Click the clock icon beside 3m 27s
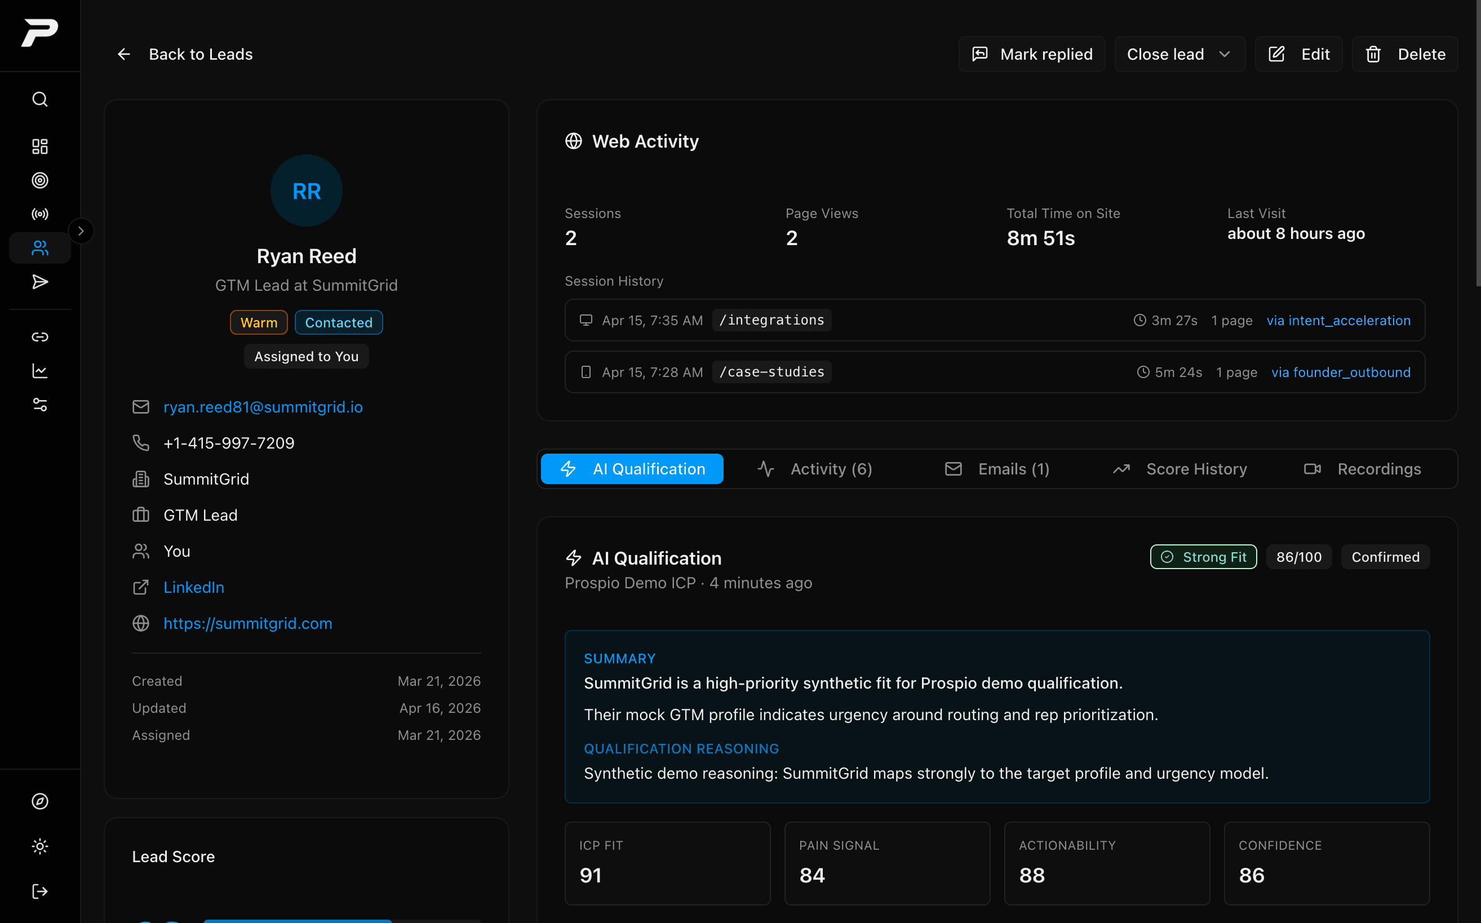 coord(1139,321)
